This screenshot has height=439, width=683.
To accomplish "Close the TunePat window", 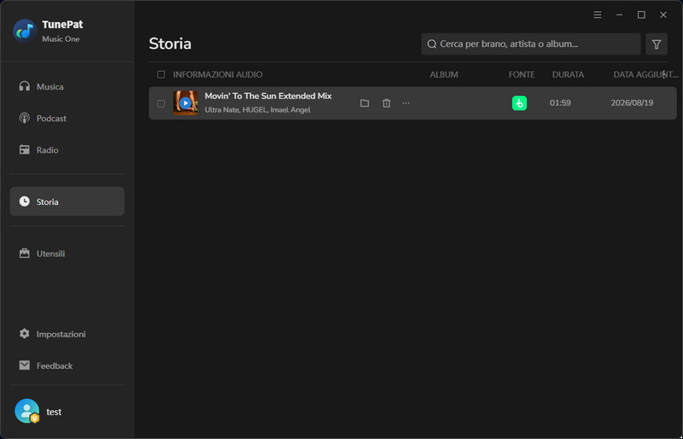I will [x=663, y=15].
